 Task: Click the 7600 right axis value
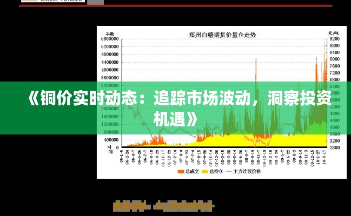point(335,66)
